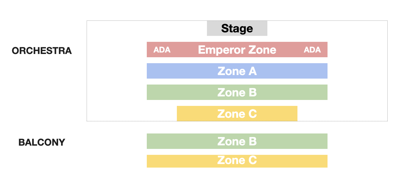The width and height of the screenshot is (396, 175).
Task: Choose the Emperor Zone section
Action: (237, 50)
